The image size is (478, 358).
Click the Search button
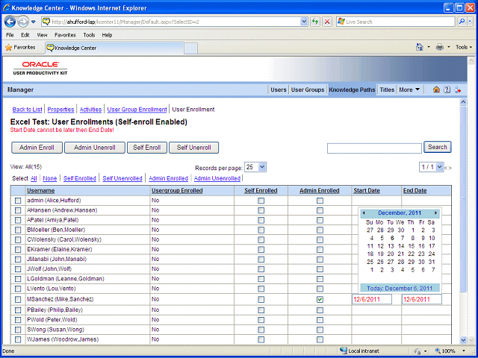pyautogui.click(x=438, y=147)
